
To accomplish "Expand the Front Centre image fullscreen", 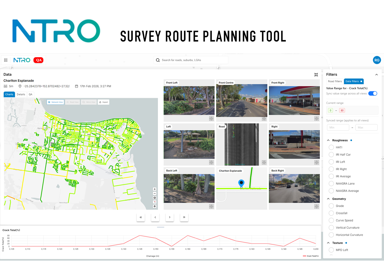I will tap(264, 118).
